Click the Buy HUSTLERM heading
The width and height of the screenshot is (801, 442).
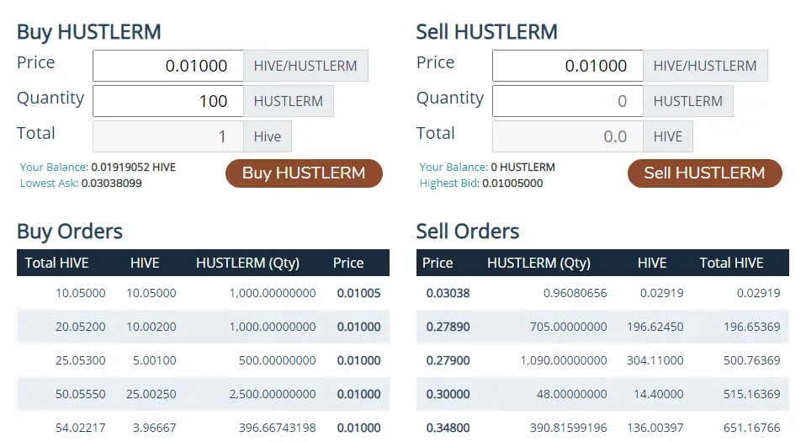pyautogui.click(x=89, y=32)
